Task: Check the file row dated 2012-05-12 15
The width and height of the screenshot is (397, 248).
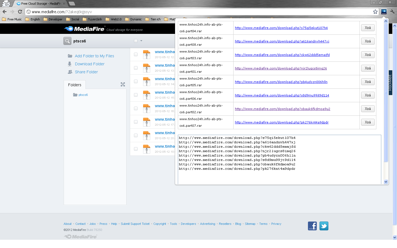Action: (136, 95)
